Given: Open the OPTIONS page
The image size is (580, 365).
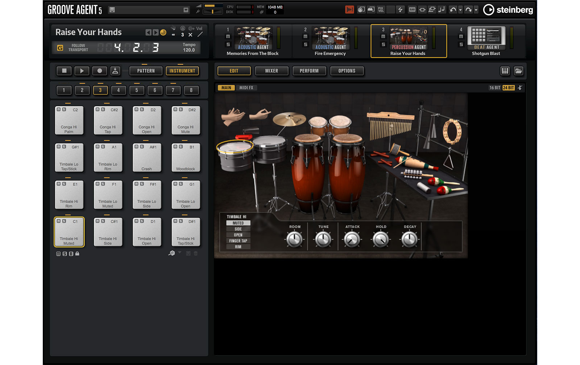Looking at the screenshot, I should tap(347, 71).
